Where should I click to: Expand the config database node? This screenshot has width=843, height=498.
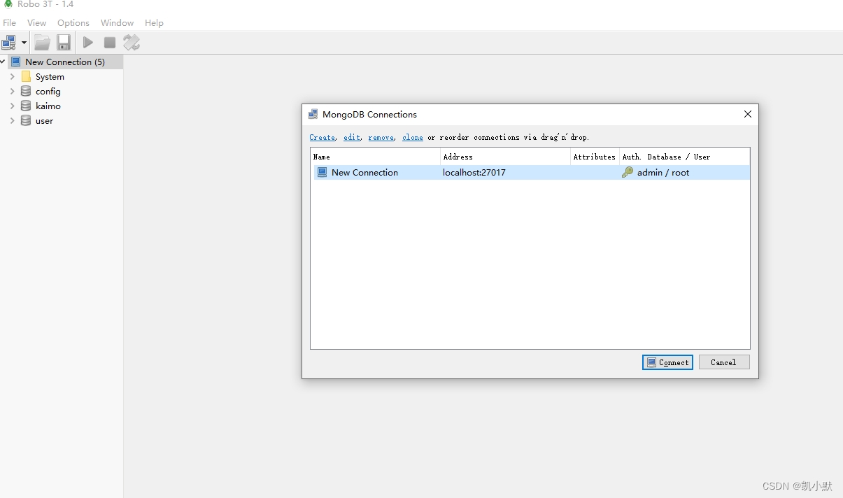point(12,91)
